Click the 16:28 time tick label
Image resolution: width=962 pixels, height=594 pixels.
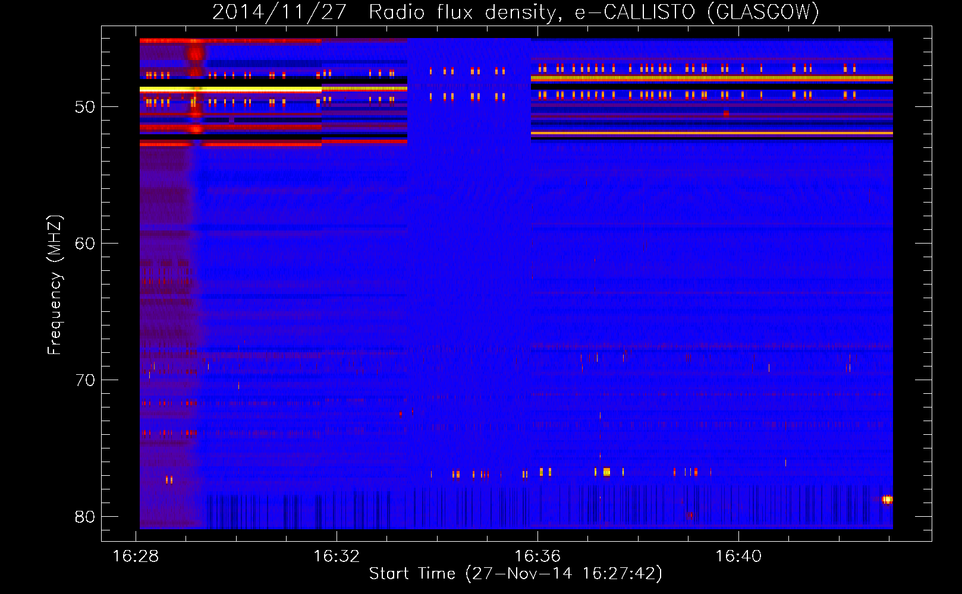click(136, 557)
